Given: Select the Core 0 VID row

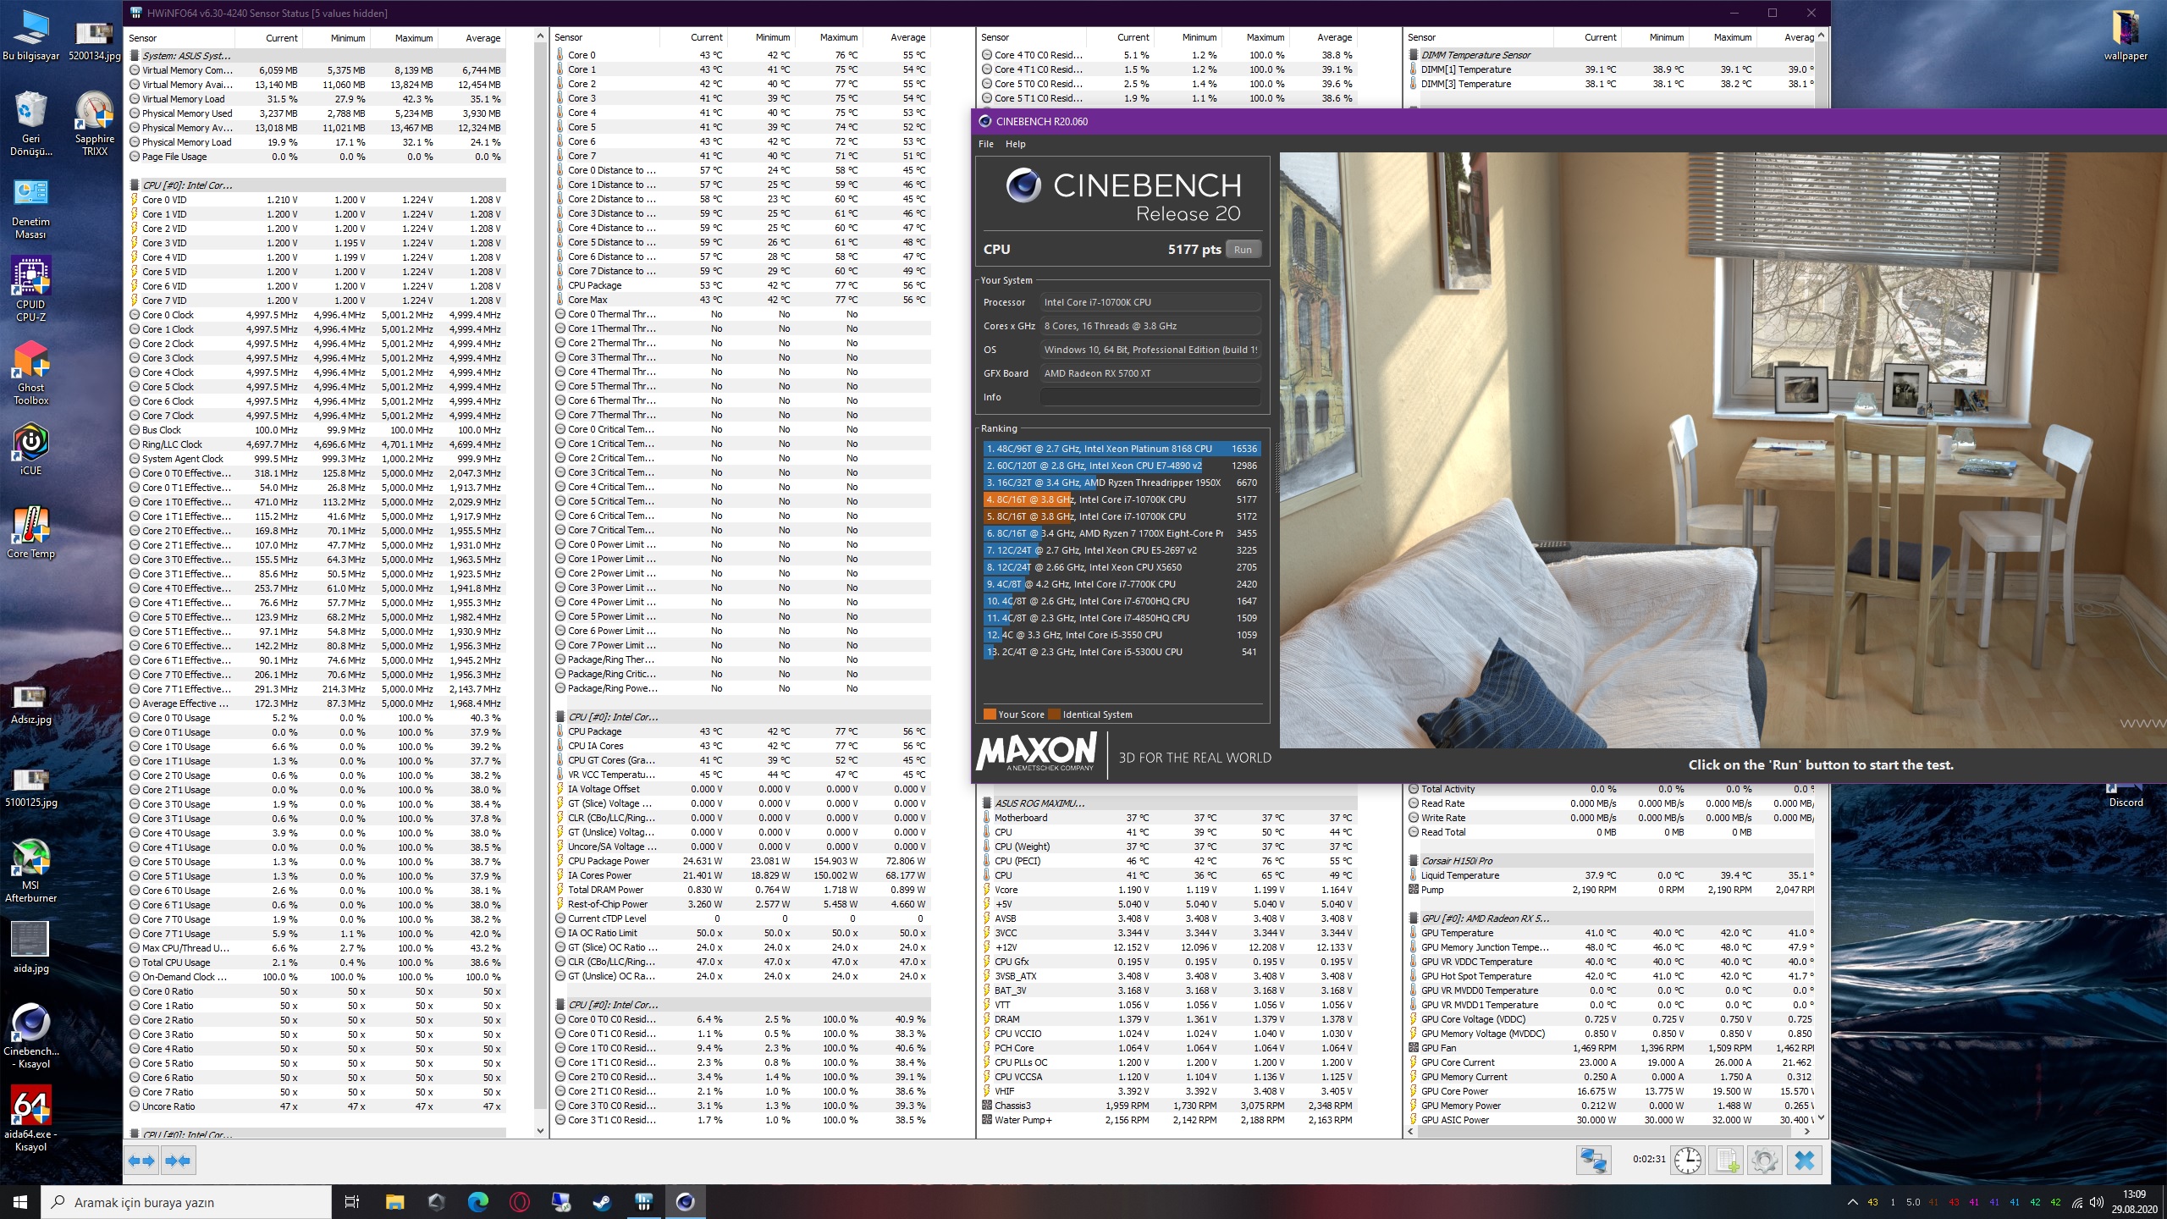Looking at the screenshot, I should [x=317, y=200].
